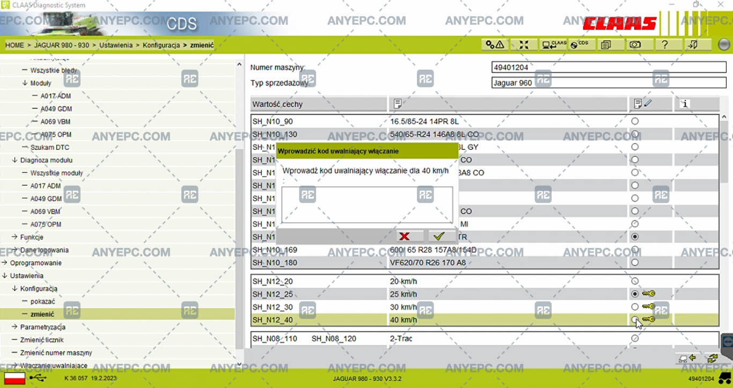Click the Polish flag language icon
The width and height of the screenshot is (733, 388).
coord(14,378)
